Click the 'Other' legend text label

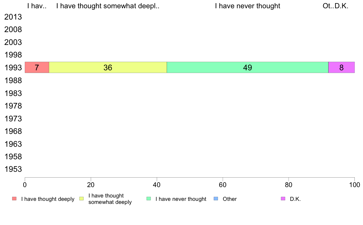click(x=230, y=199)
